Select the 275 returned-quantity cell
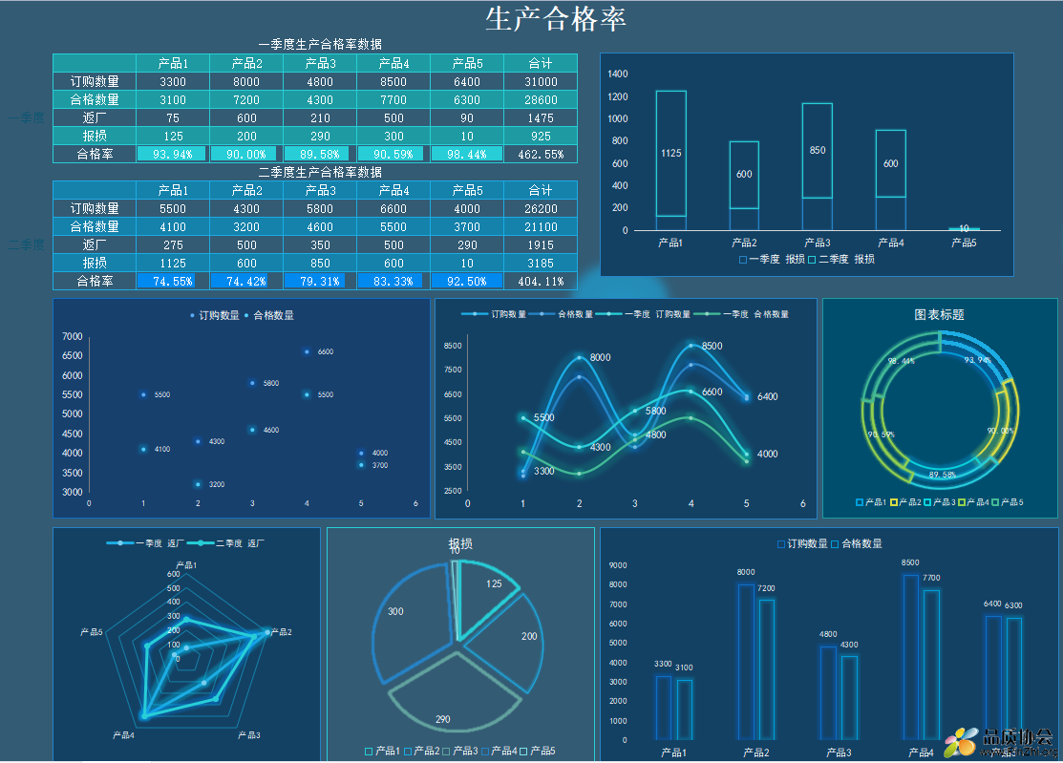 [173, 244]
